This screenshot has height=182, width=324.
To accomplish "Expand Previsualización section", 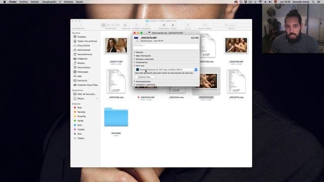I will click(x=135, y=81).
